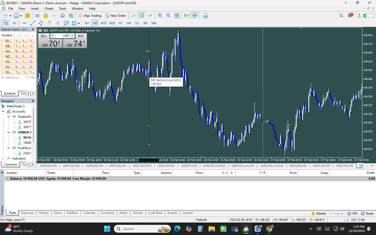Image resolution: width=376 pixels, height=235 pixels.
Task: Click the SELL one-click trading button
Action: tap(44, 36)
